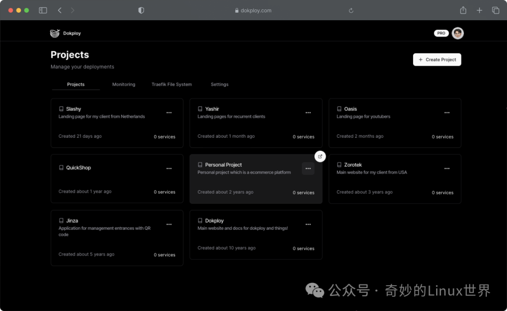
Task: Click the book icon beside QuickShop
Action: coord(61,167)
